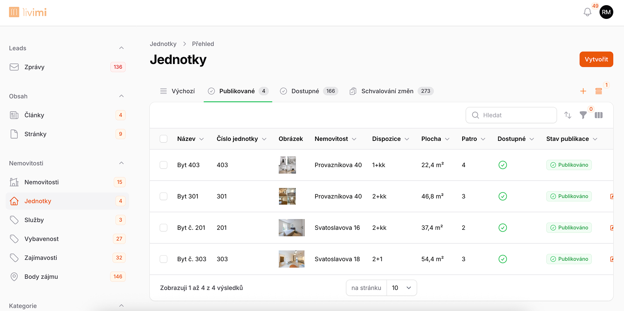Switch to the Výchozí tab
Viewport: 624px width, 311px height.
pyautogui.click(x=177, y=91)
